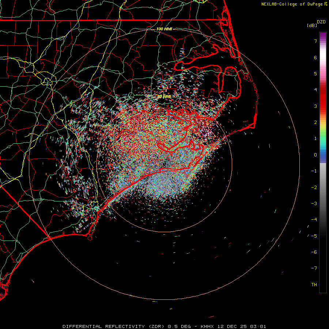Image resolution: width=329 pixels, height=329 pixels.
Task: Click the [dB] units label
Action: click(x=312, y=25)
